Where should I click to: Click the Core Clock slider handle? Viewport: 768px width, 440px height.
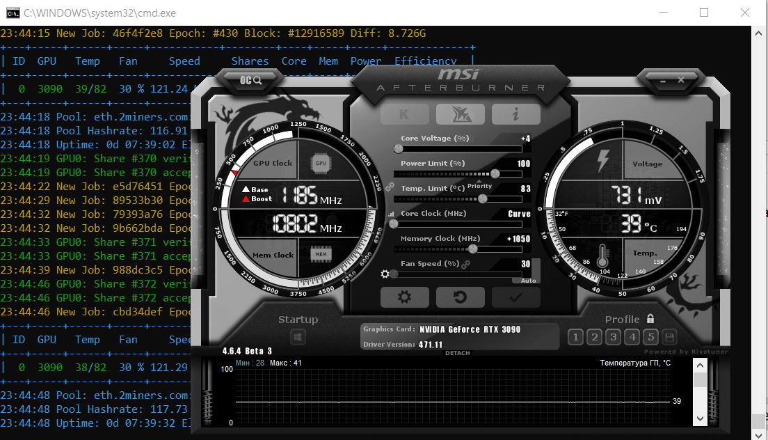pyautogui.click(x=394, y=224)
